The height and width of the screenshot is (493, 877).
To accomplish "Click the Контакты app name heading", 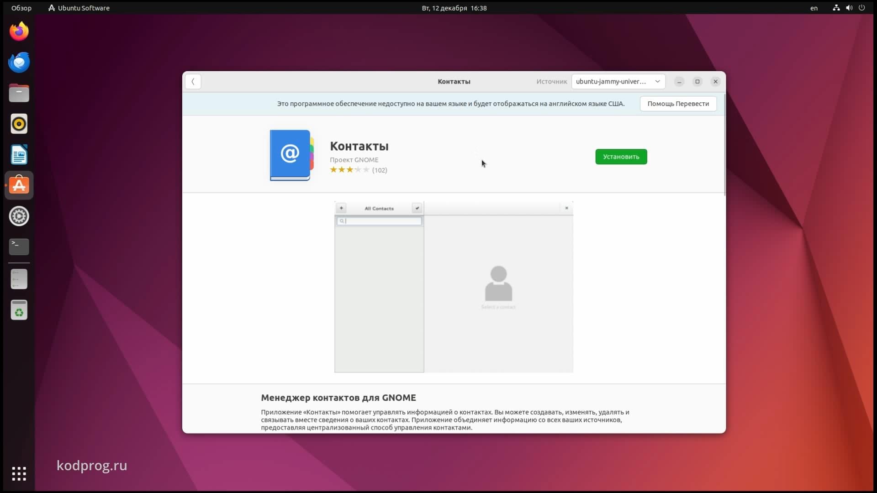I will tap(359, 146).
